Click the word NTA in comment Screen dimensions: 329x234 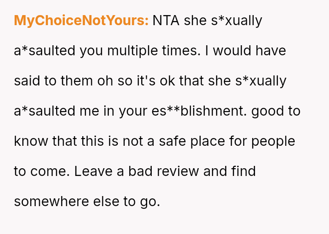coord(166,21)
